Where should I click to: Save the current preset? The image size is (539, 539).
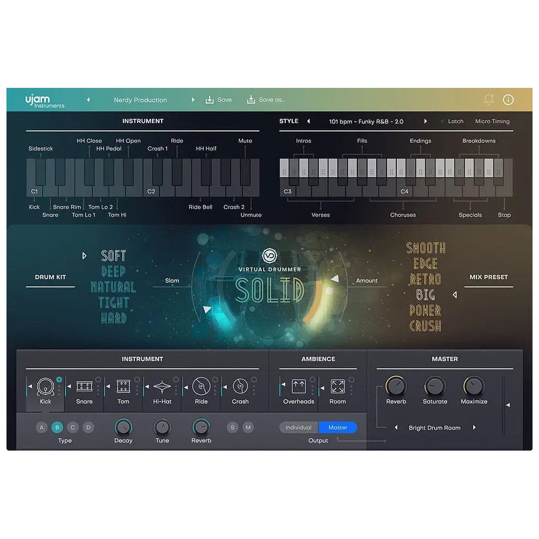(x=219, y=100)
